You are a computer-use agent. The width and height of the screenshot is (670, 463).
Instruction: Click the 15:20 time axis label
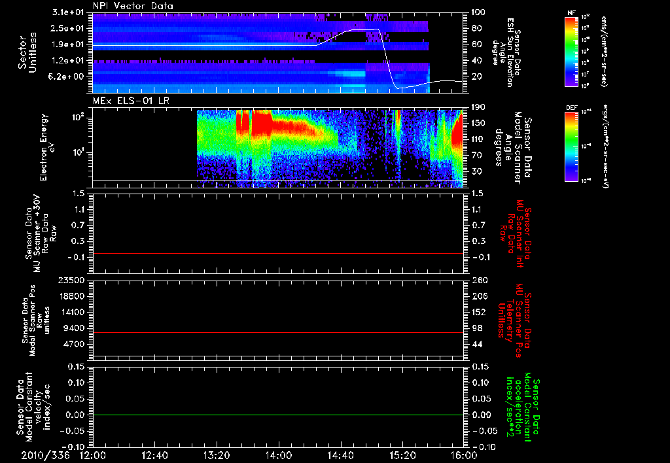tap(402, 455)
